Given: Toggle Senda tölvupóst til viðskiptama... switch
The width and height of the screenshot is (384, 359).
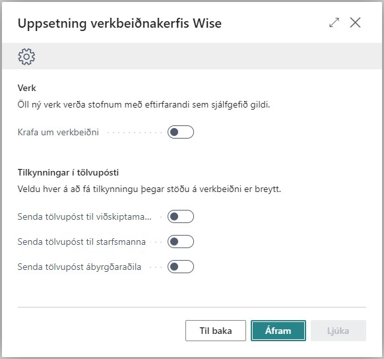Looking at the screenshot, I should click(x=181, y=216).
